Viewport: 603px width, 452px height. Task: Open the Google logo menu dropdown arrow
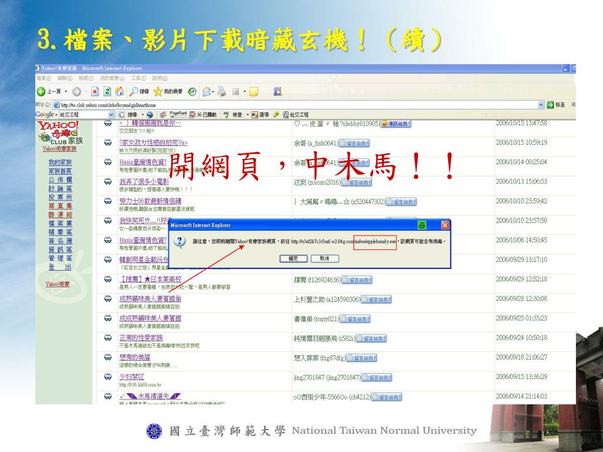pyautogui.click(x=56, y=115)
